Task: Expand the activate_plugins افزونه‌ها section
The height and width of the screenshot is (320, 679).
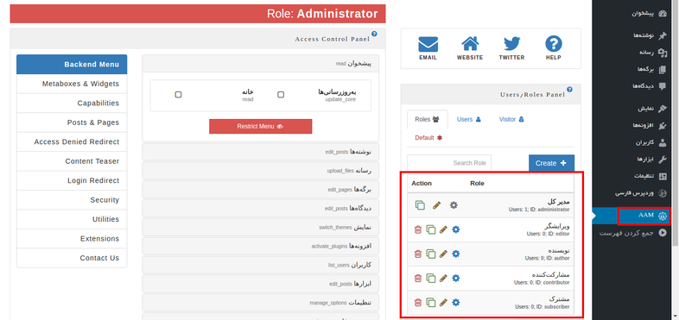Action: [x=260, y=246]
